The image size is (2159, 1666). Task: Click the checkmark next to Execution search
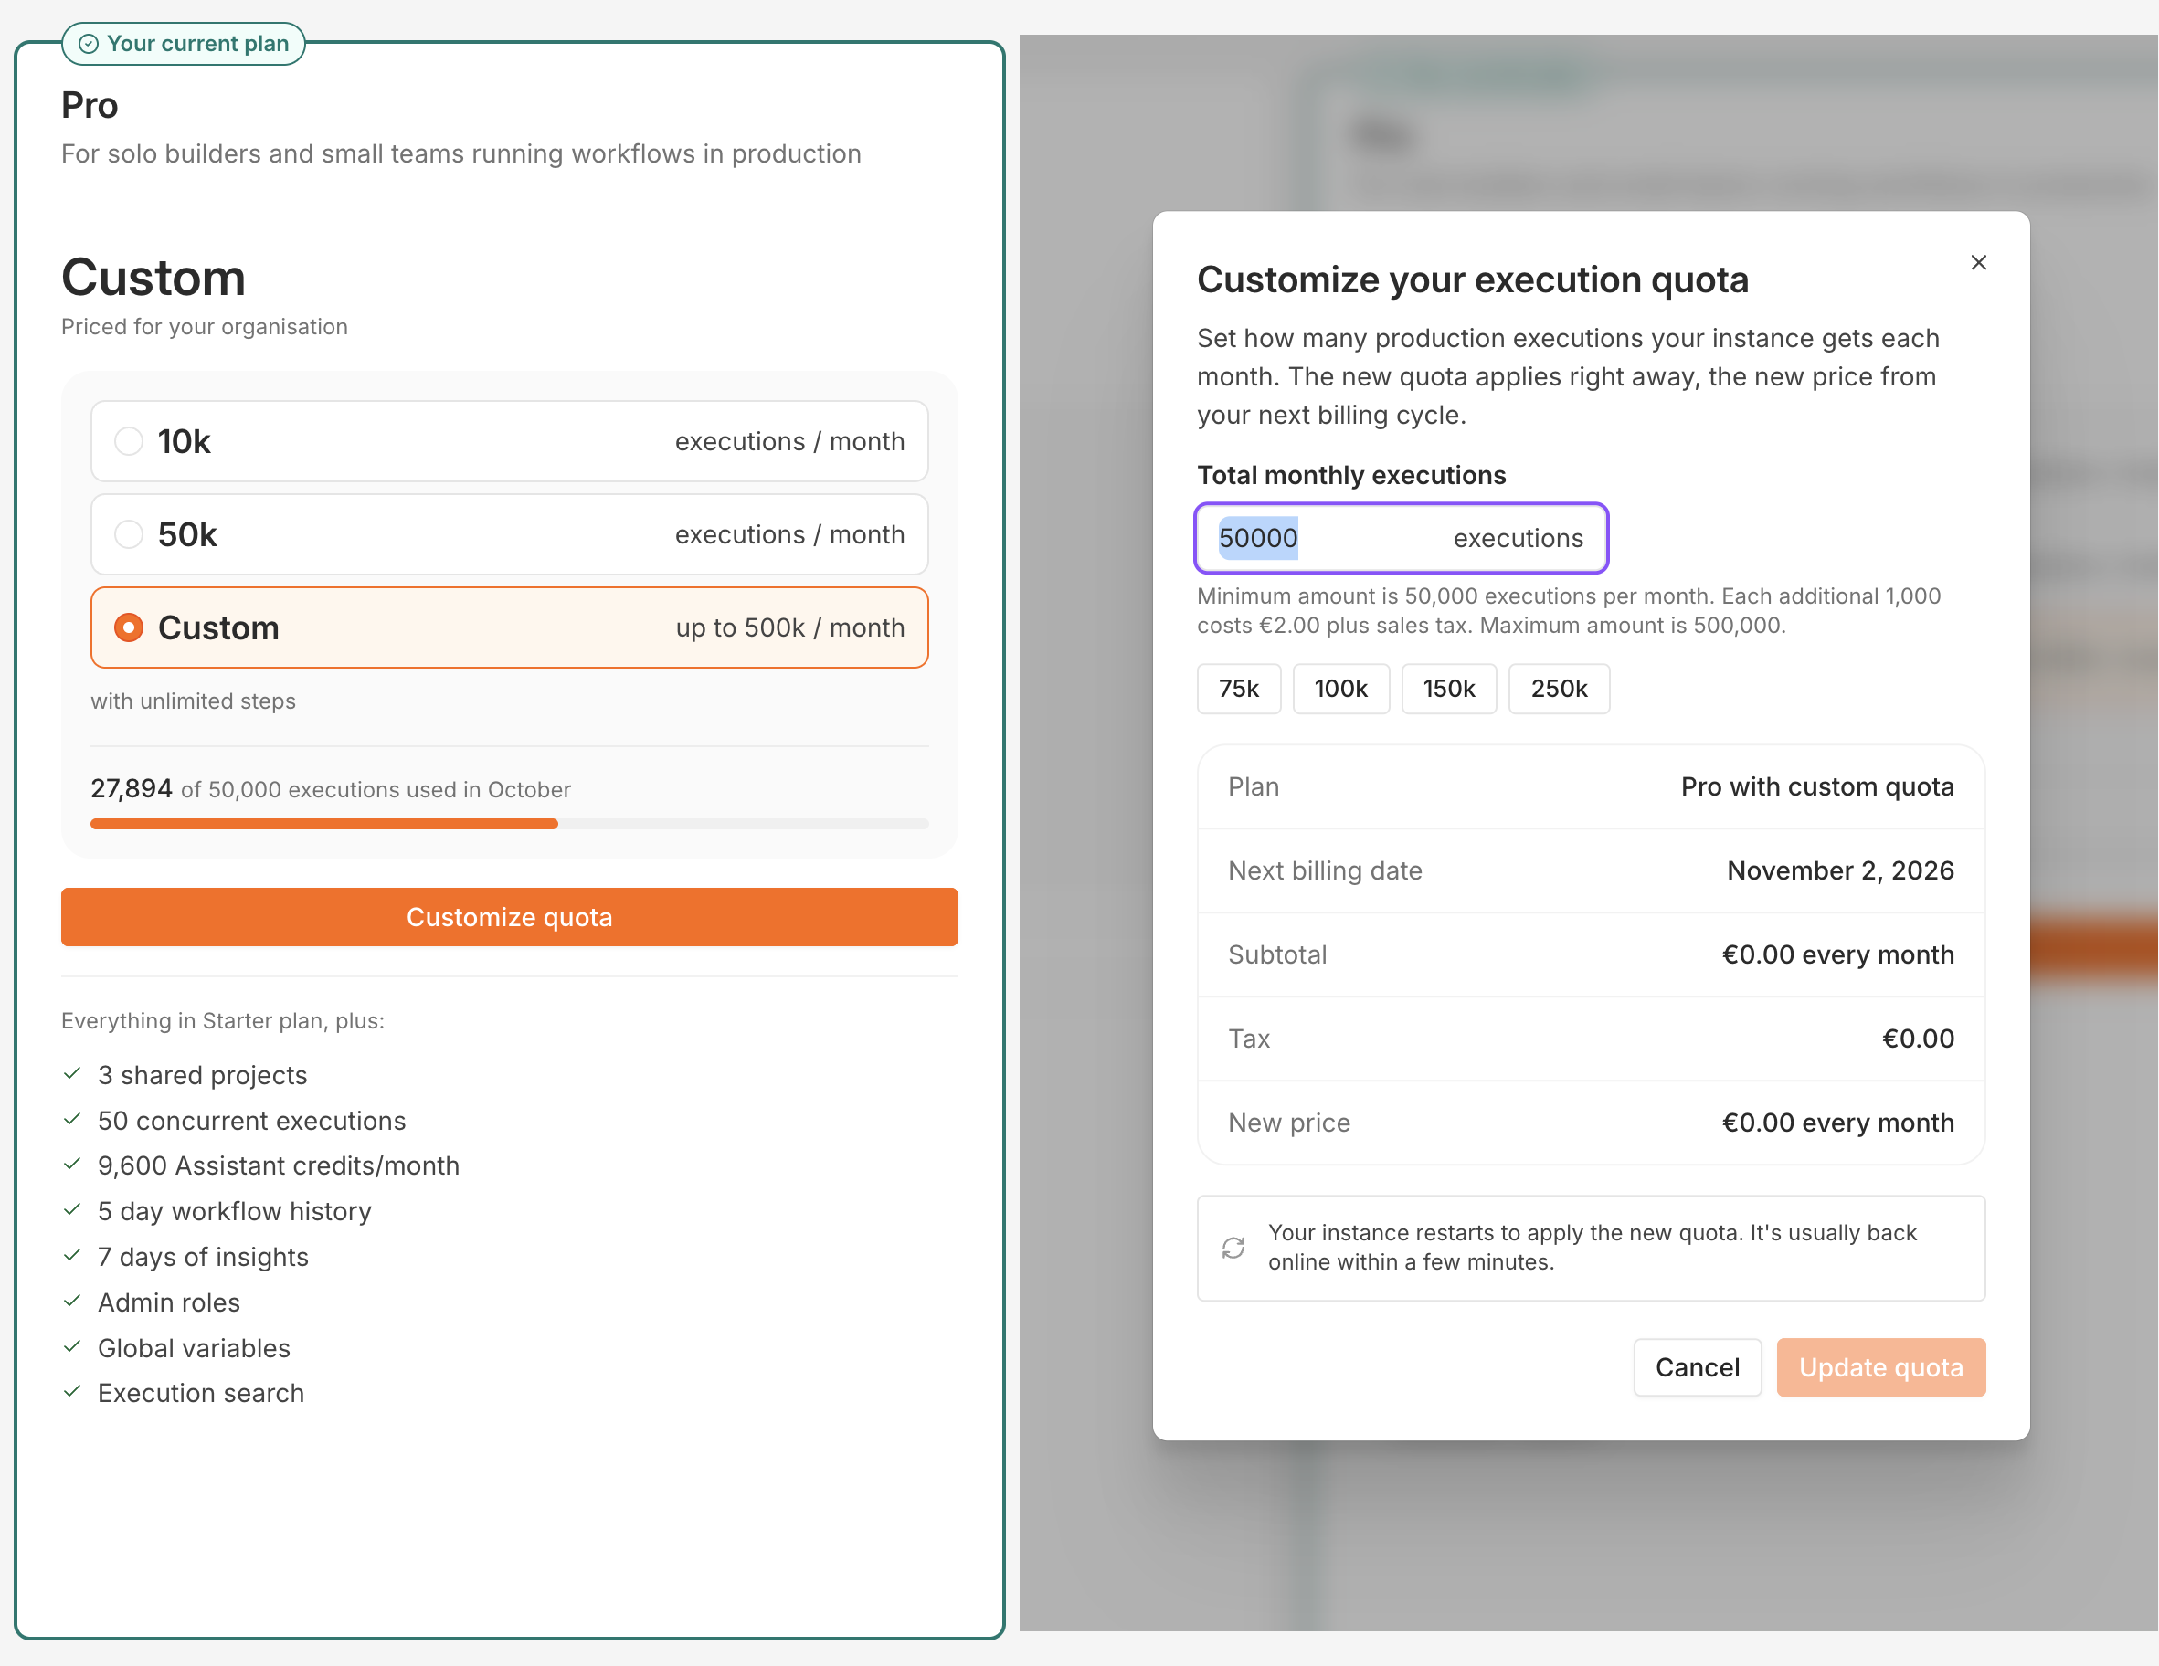click(x=72, y=1392)
